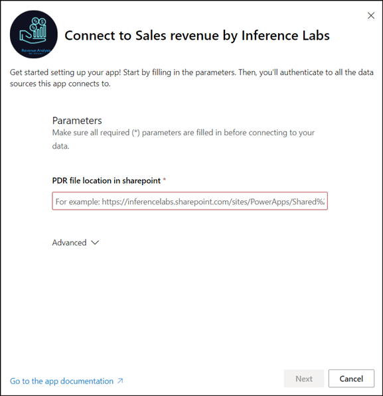
Task: Click the Make sure all required parameters note
Action: coord(183,139)
